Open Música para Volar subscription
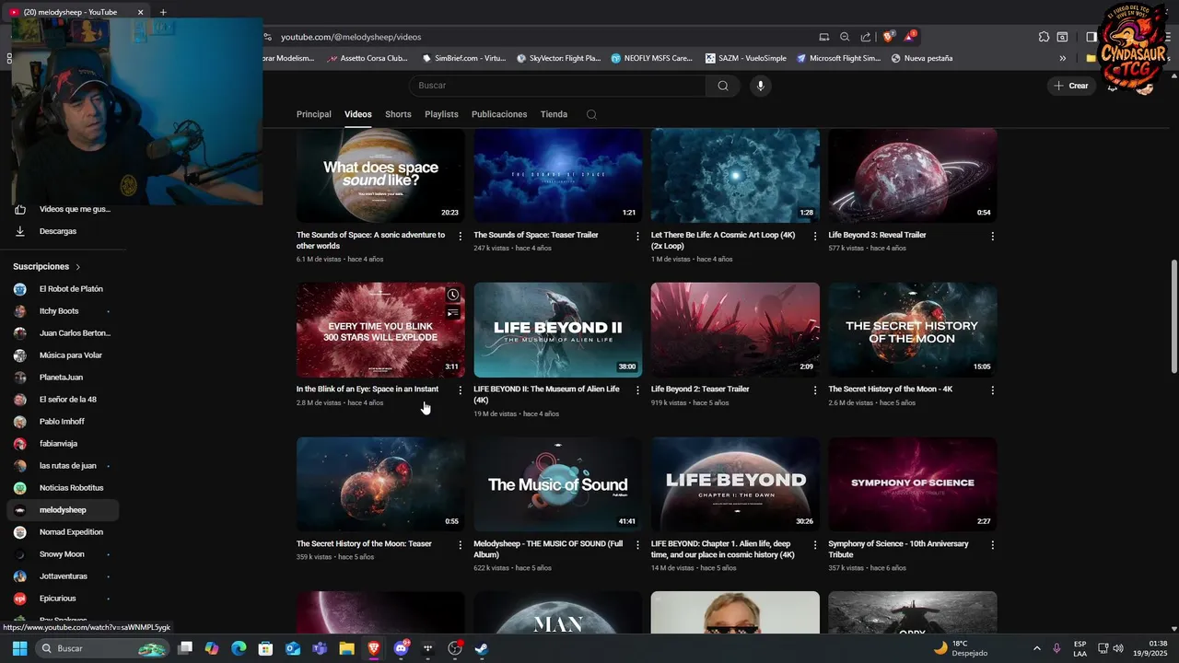Image resolution: width=1179 pixels, height=663 pixels. click(x=63, y=355)
